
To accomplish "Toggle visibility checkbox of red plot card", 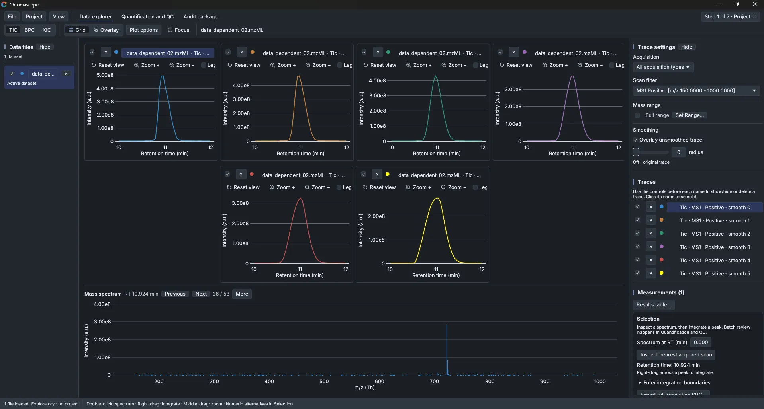I will tap(227, 174).
